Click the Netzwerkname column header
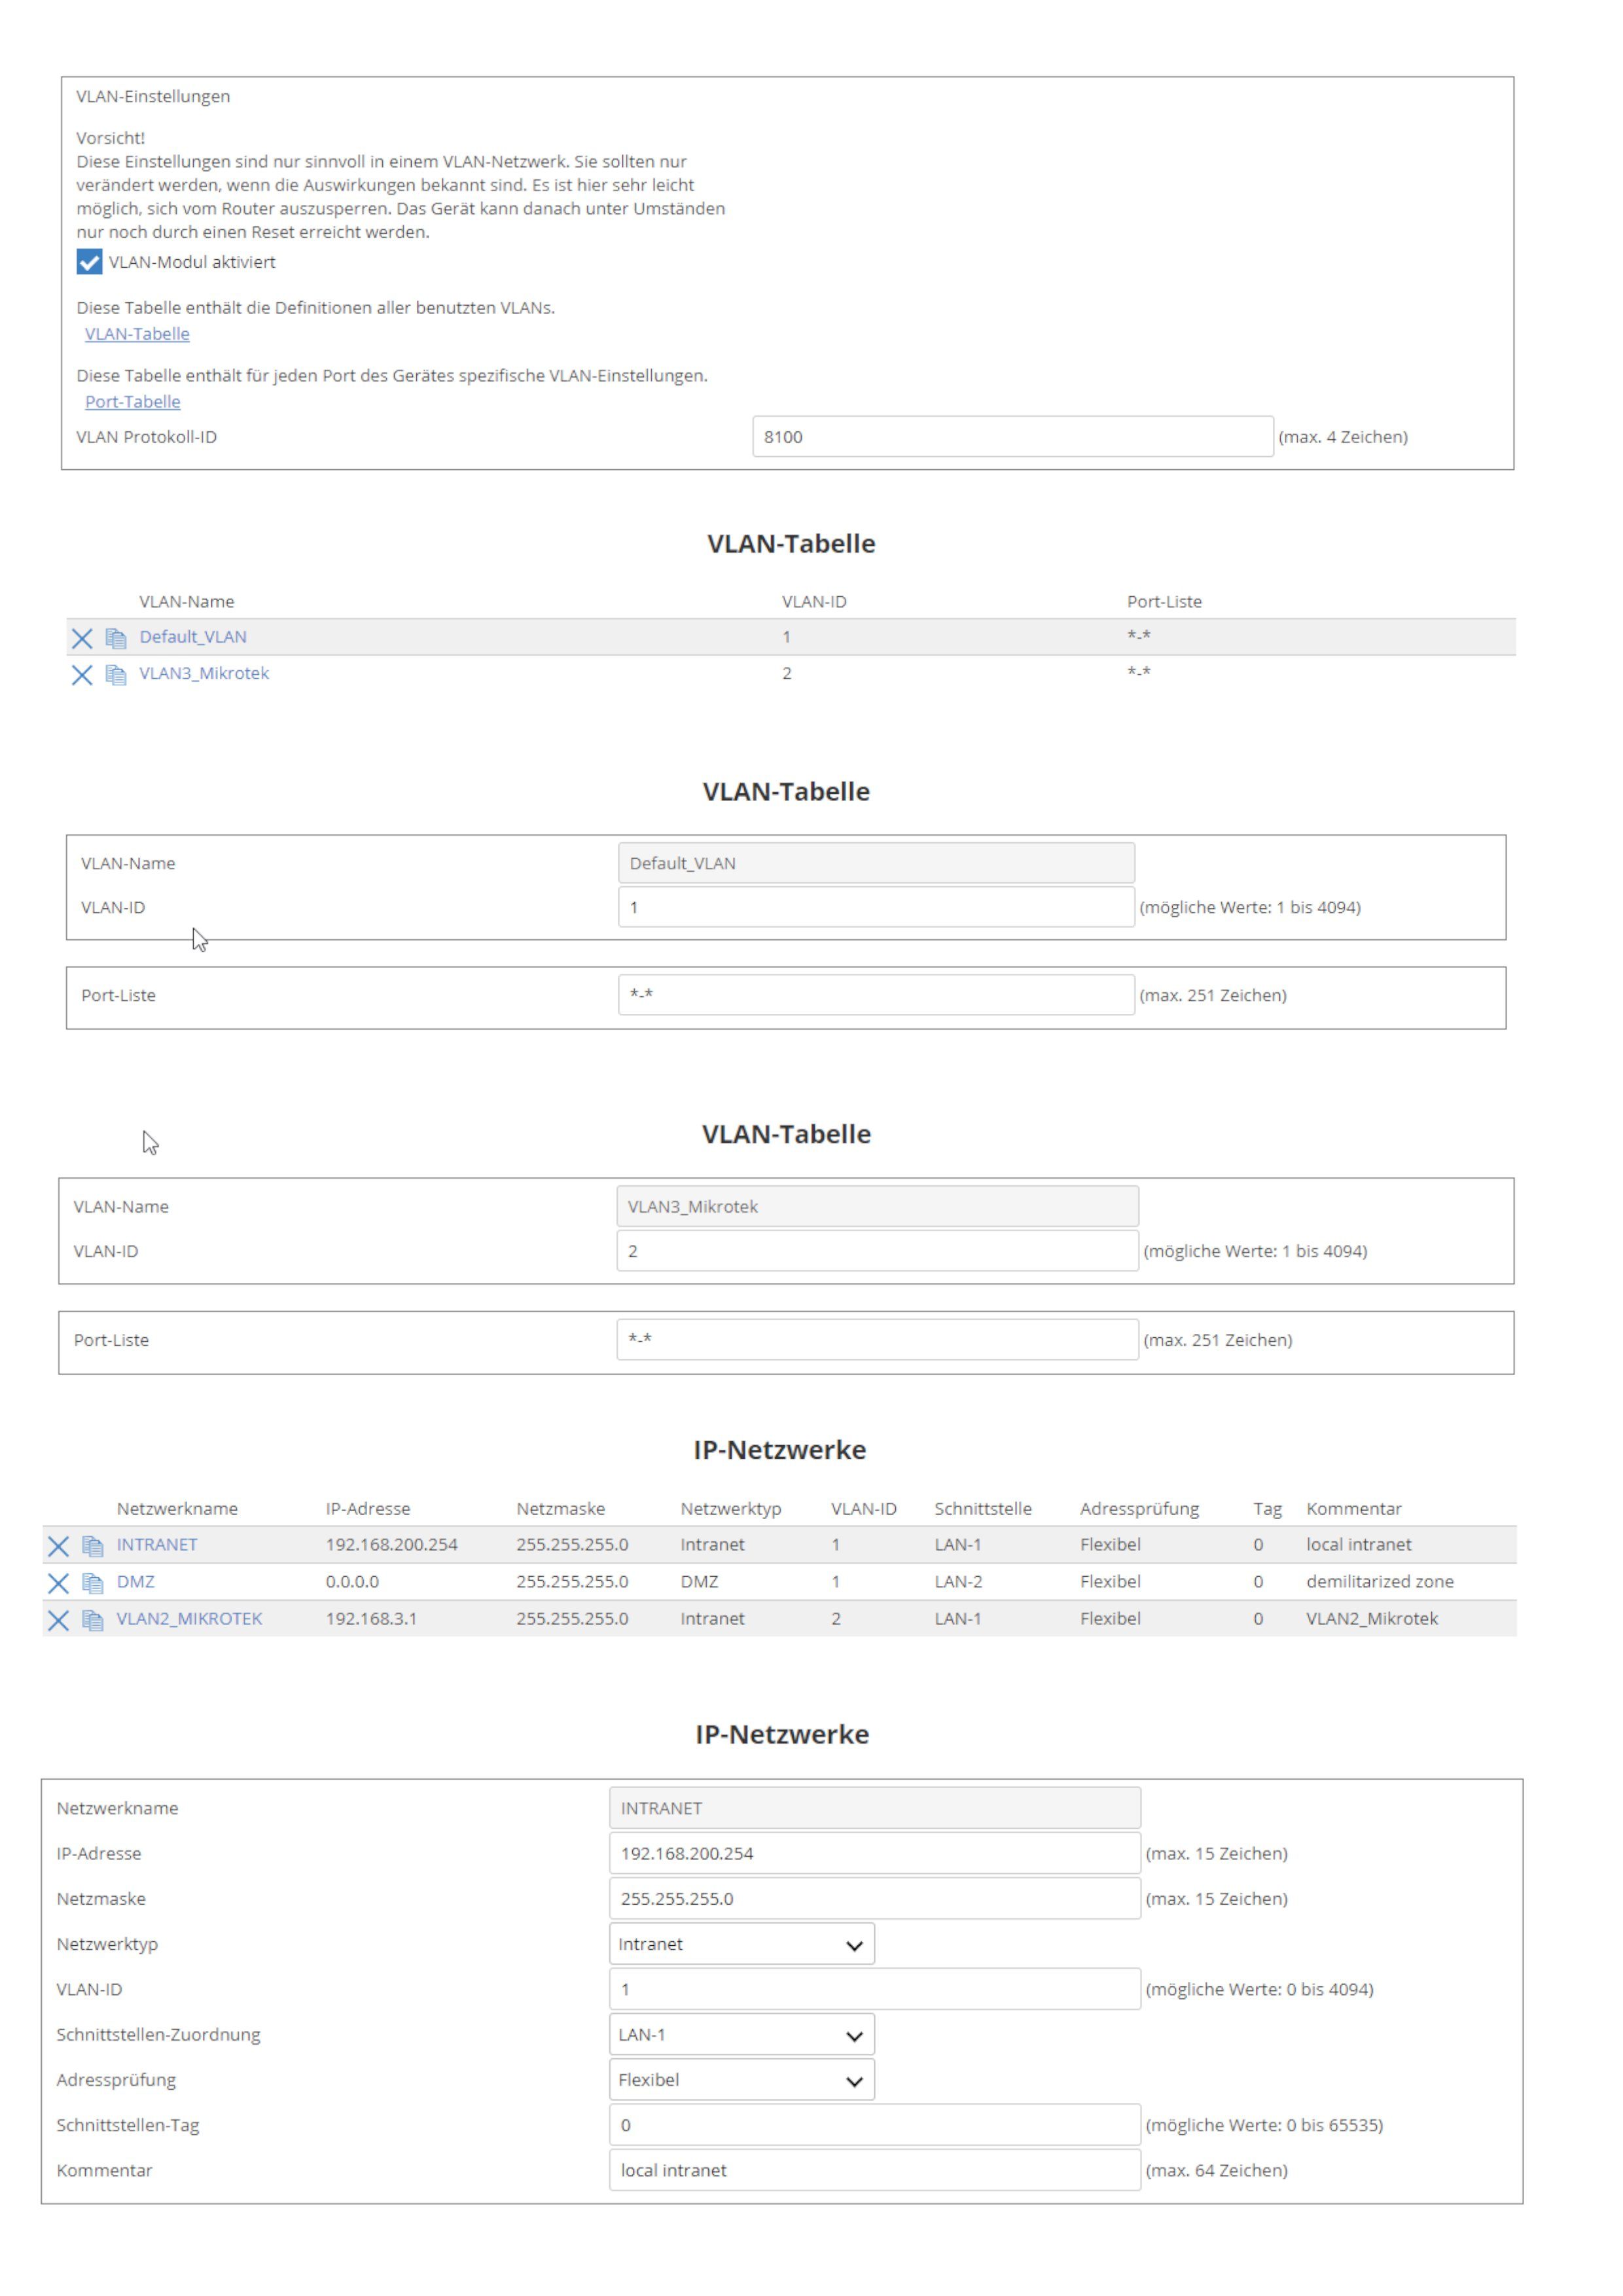This screenshot has height=2296, width=1623. [177, 1509]
